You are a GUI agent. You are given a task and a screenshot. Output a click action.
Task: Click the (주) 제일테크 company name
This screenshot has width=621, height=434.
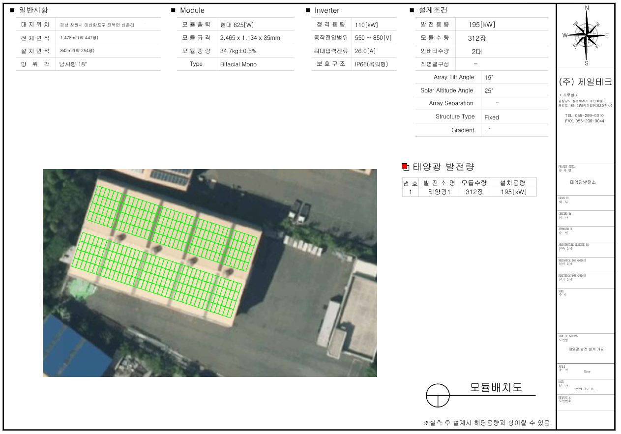coord(586,82)
